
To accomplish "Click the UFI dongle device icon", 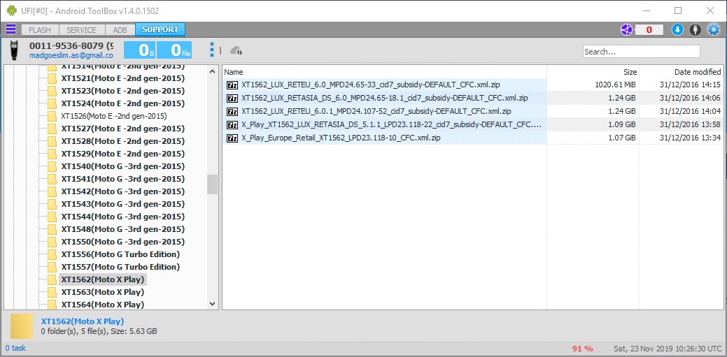I will (15, 50).
